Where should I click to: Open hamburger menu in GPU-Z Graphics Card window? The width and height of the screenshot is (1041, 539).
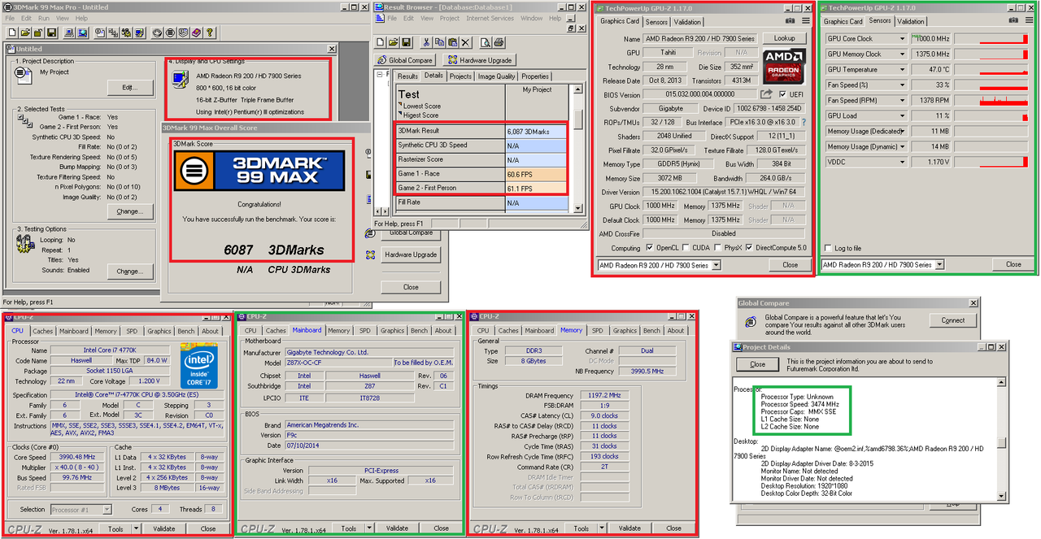[x=806, y=21]
